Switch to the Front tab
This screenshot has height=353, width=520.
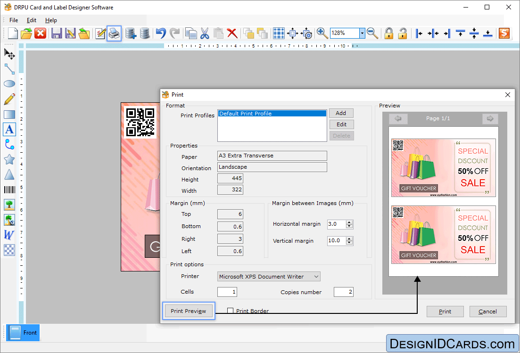(23, 332)
